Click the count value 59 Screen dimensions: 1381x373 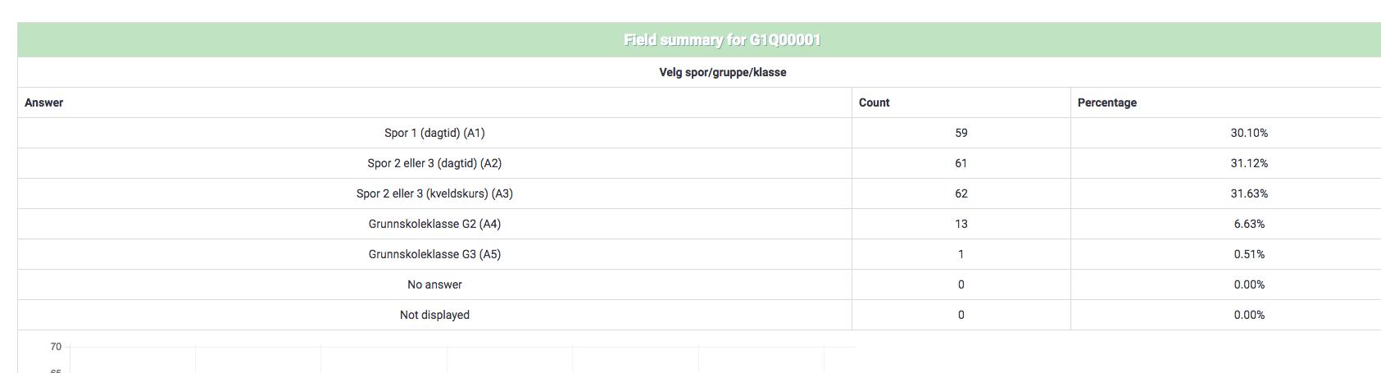point(961,133)
